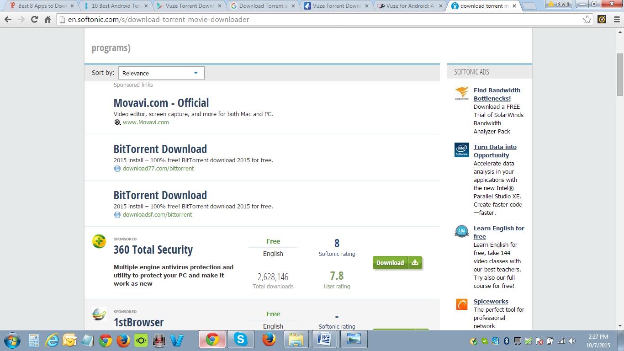Click the address bar URL field
Image resolution: width=624 pixels, height=351 pixels.
coord(324,20)
